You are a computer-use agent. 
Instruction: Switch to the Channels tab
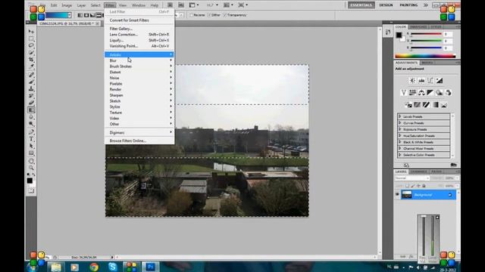coord(418,172)
